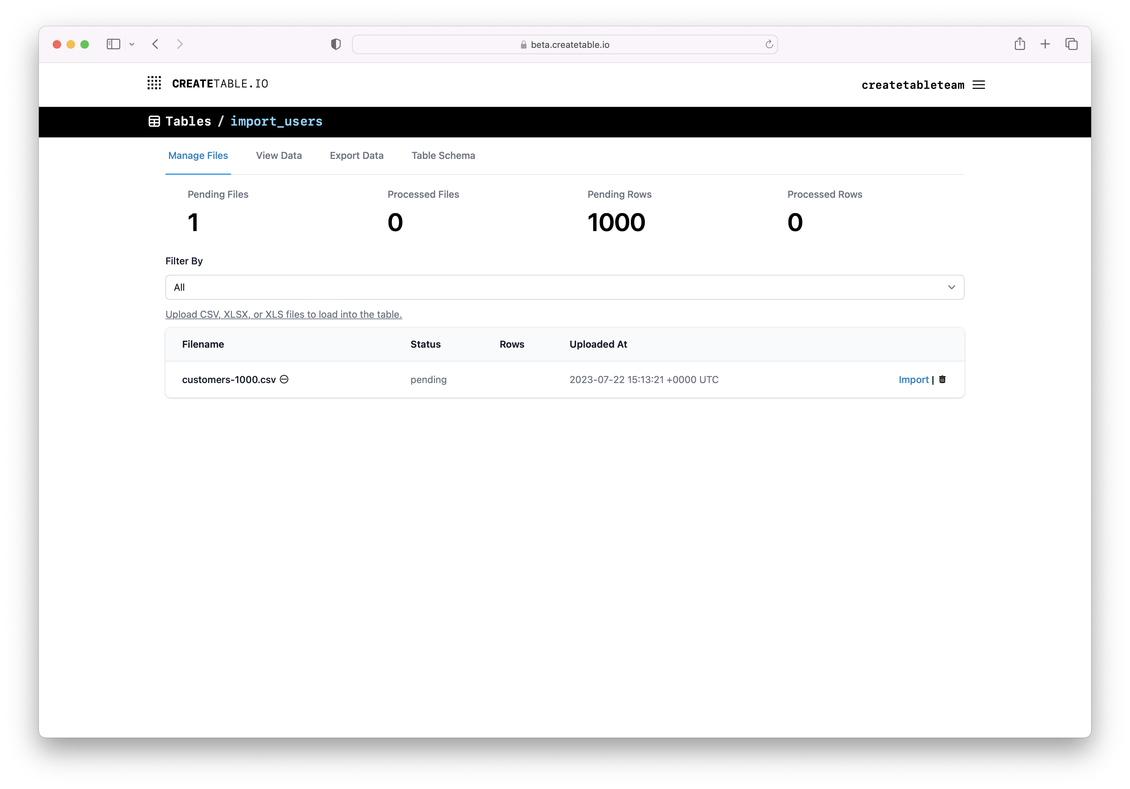Click the CreateTable dotted grid logo icon
This screenshot has width=1130, height=789.
[154, 83]
